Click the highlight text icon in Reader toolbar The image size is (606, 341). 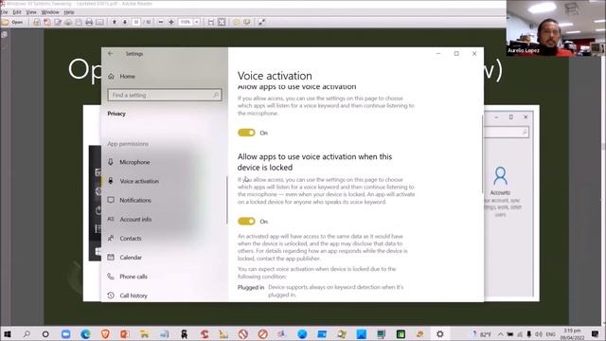pyautogui.click(x=246, y=23)
